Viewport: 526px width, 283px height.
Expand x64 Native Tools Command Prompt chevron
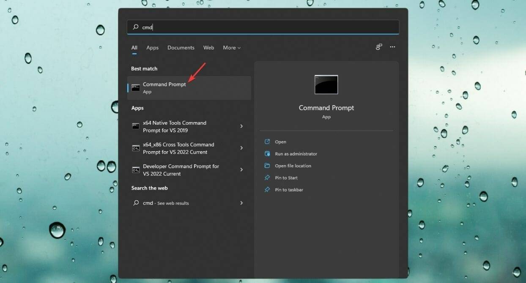tap(241, 126)
